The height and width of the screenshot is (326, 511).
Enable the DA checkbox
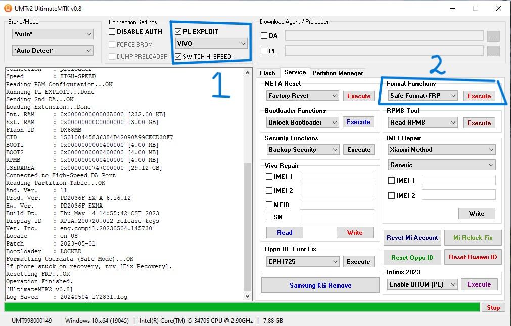click(x=264, y=36)
